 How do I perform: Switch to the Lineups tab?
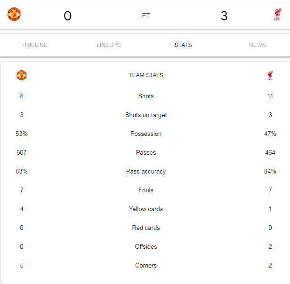tap(109, 45)
